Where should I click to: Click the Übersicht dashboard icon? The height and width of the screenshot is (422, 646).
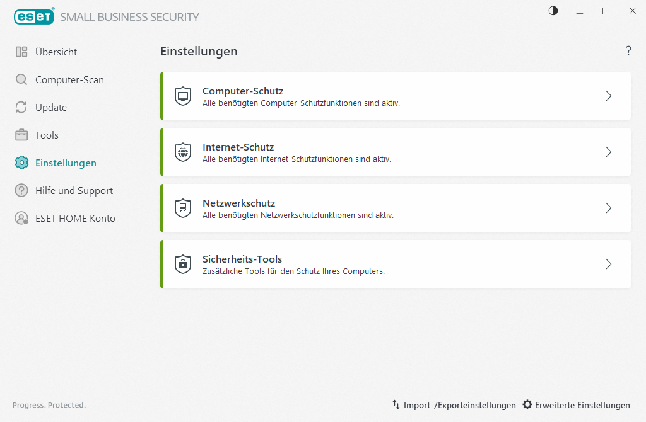click(x=21, y=52)
